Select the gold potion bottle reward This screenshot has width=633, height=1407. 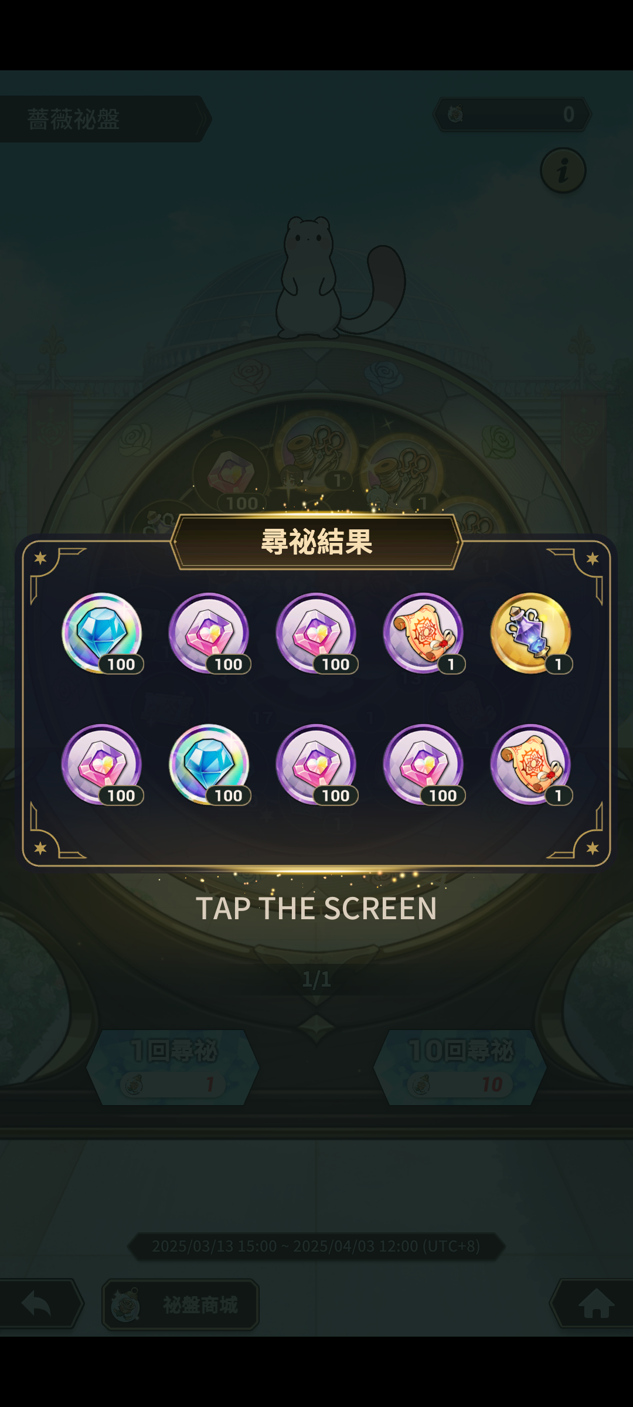coord(531,633)
